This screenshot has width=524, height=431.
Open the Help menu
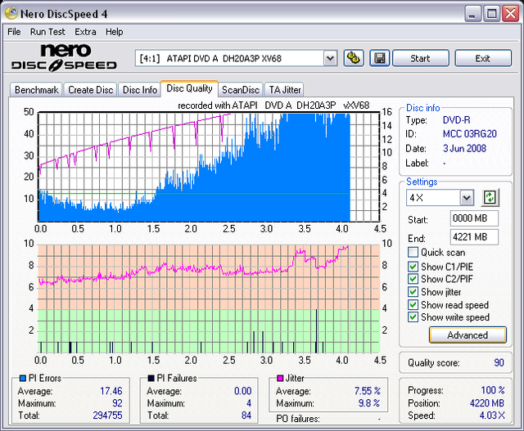[115, 32]
